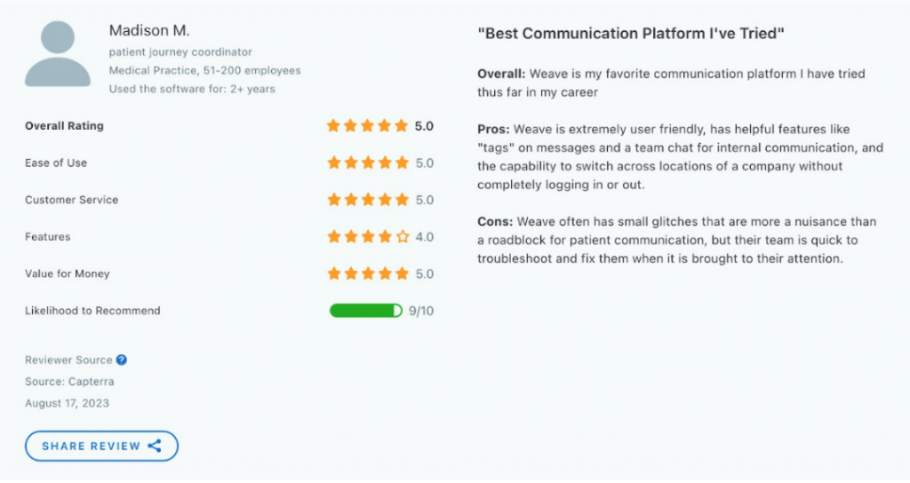910x483 pixels.
Task: Click the Cons paragraph text
Action: point(676,240)
